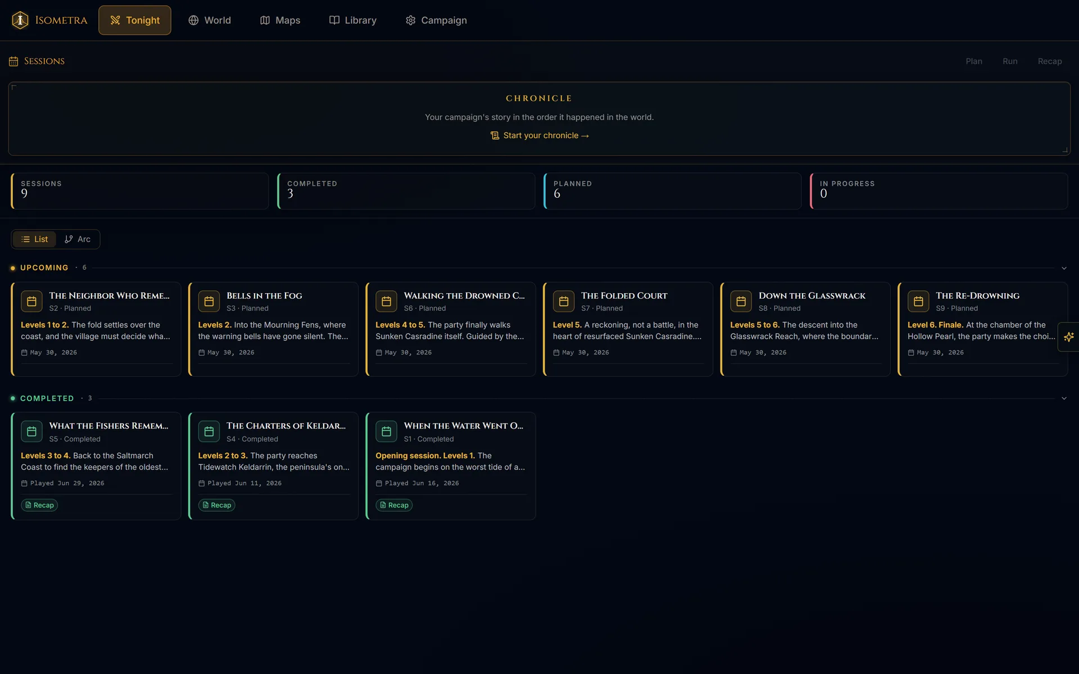Open What the Fishers Remem... session title
The width and height of the screenshot is (1079, 674).
click(108, 426)
